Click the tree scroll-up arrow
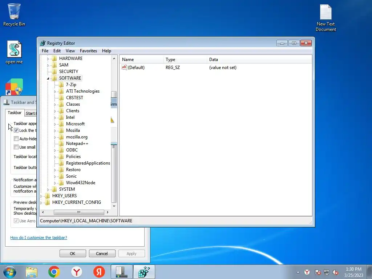372x279 pixels. click(x=114, y=58)
